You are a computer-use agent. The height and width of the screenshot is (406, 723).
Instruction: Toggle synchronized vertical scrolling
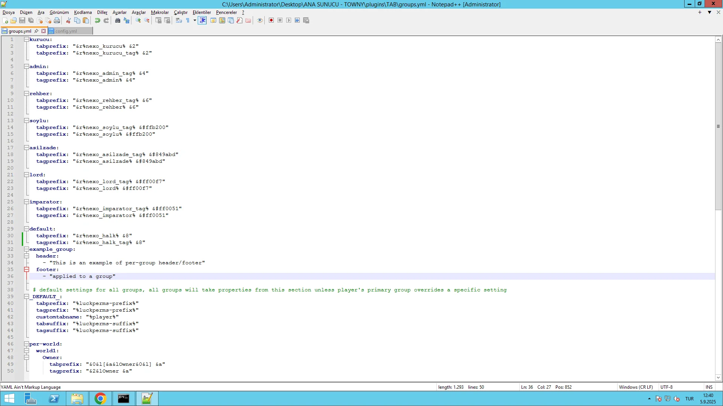coord(159,20)
